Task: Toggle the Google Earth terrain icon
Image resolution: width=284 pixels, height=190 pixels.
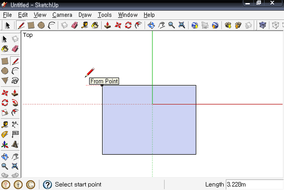Action: tap(205, 25)
